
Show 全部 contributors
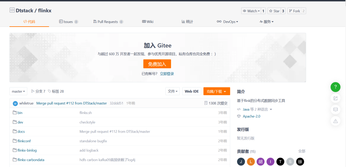pos(302,151)
